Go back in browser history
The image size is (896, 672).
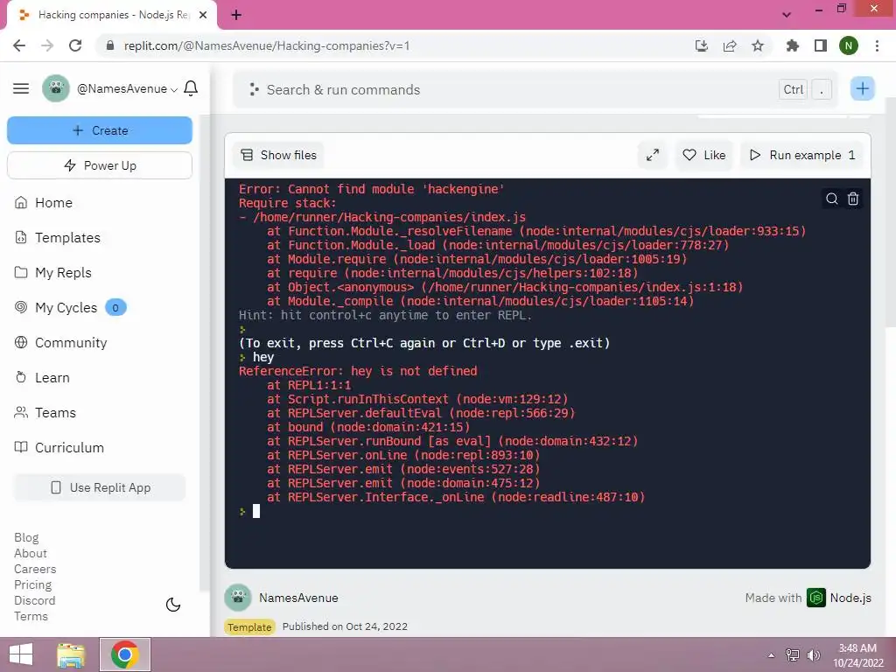pyautogui.click(x=19, y=45)
